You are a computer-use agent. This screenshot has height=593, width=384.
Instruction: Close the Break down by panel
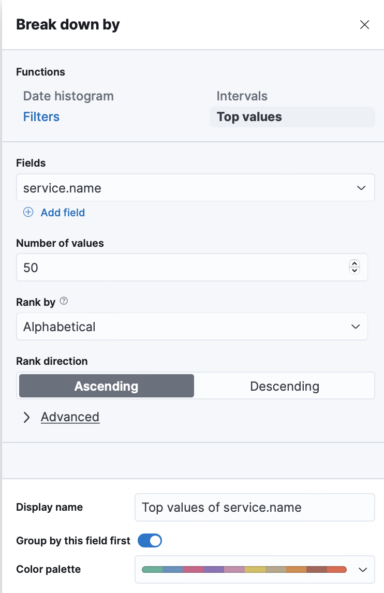tap(364, 25)
